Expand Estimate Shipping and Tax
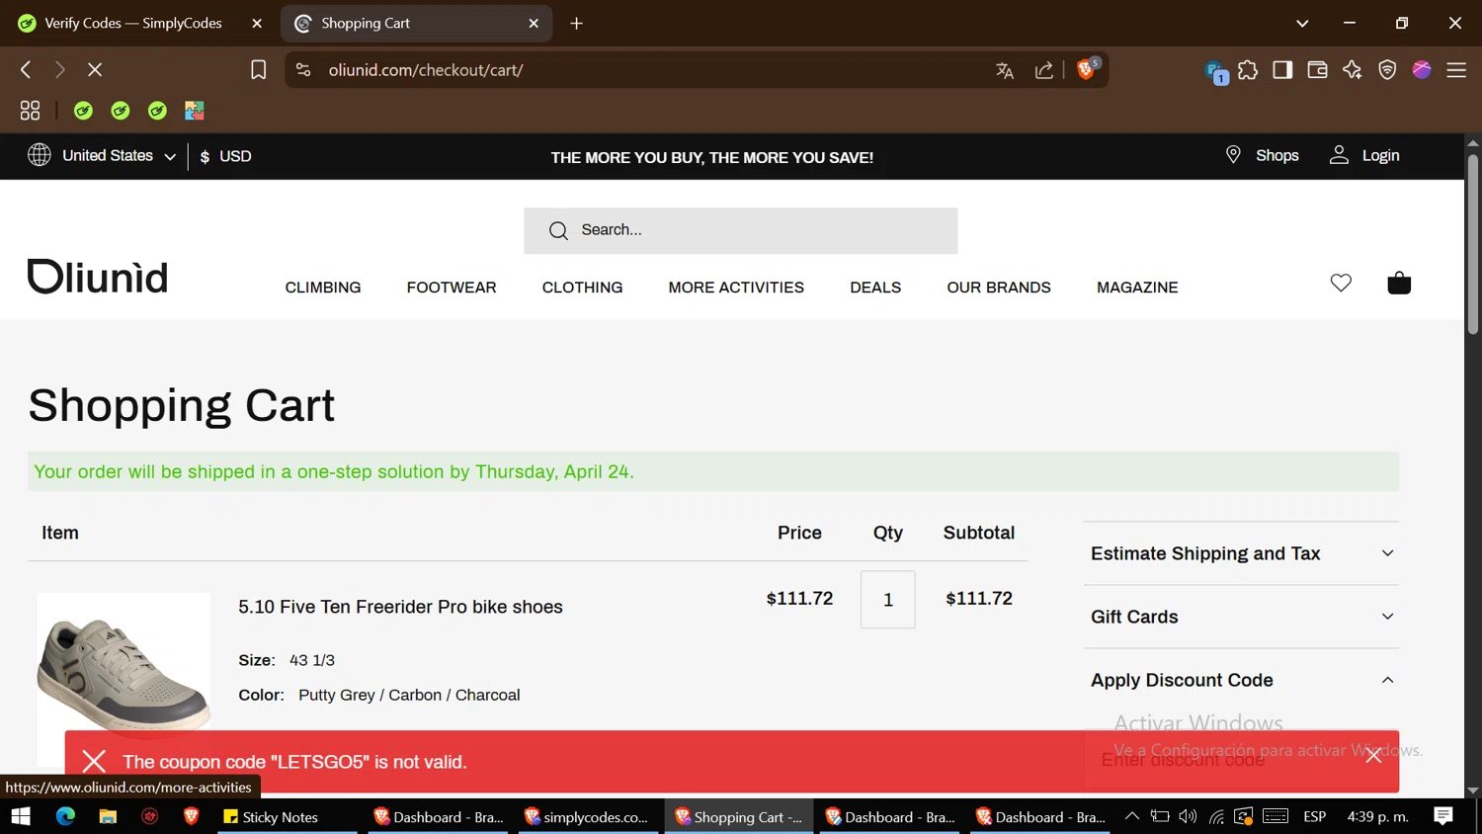 click(1242, 553)
